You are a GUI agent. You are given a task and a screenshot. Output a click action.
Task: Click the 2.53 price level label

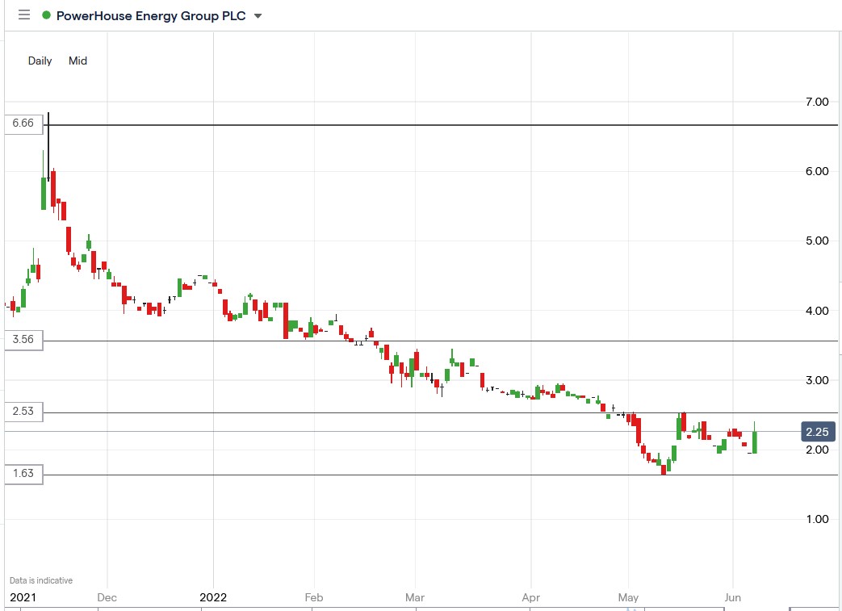[x=22, y=412]
